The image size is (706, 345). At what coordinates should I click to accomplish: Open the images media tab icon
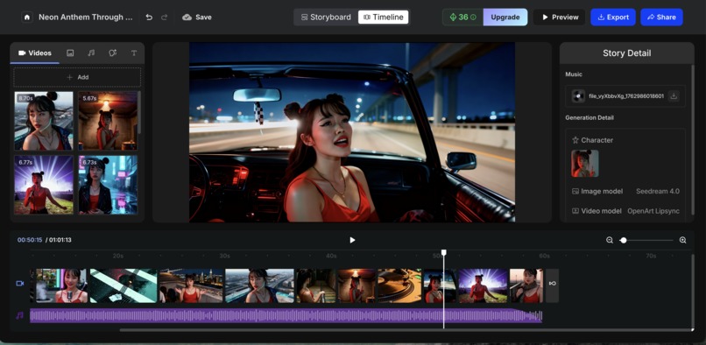click(70, 53)
